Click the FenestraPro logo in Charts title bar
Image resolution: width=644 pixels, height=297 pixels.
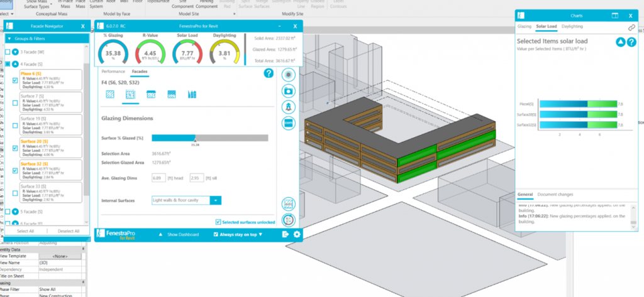(521, 16)
